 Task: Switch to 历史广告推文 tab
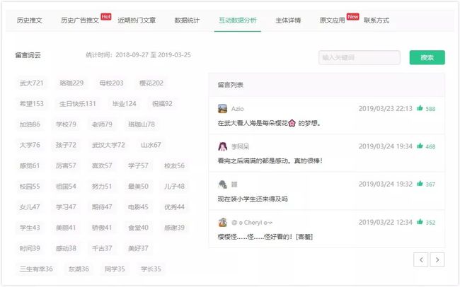(80, 20)
